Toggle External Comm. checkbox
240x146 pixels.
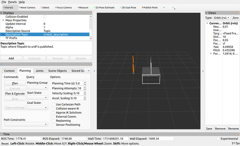[x=53, y=116]
